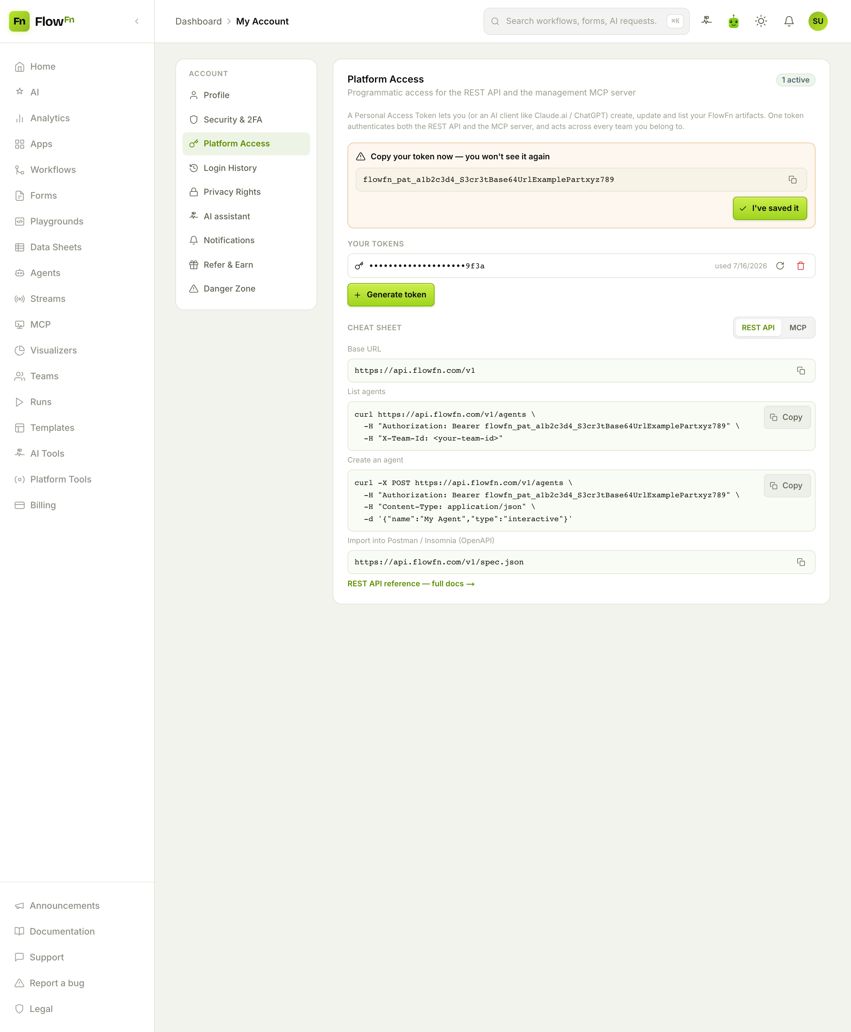Click the green robot mascot icon
The width and height of the screenshot is (851, 1032).
733,21
